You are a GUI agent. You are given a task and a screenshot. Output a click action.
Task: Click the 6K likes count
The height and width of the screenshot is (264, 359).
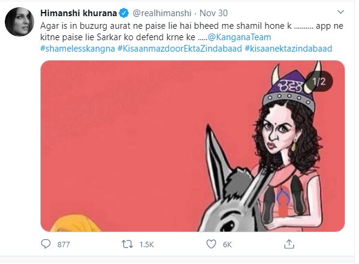(227, 245)
